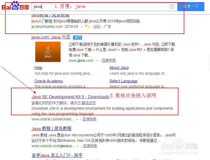The image size is (210, 160).
Task: Open Java SE Development Kit 8 Downloads link
Action: click(70, 97)
